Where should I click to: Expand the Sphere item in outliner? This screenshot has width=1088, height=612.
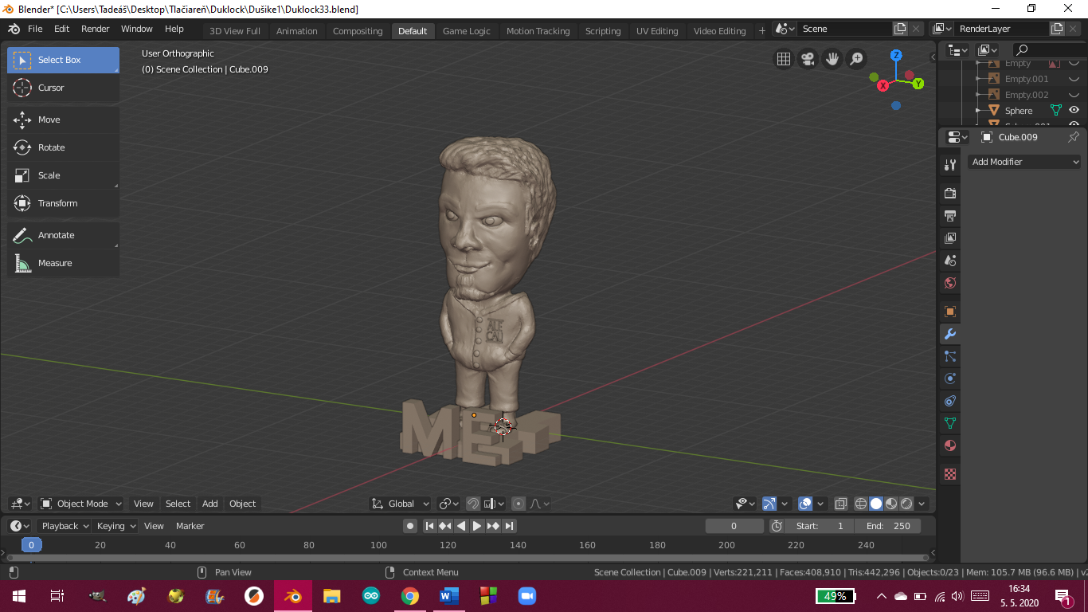pyautogui.click(x=980, y=111)
